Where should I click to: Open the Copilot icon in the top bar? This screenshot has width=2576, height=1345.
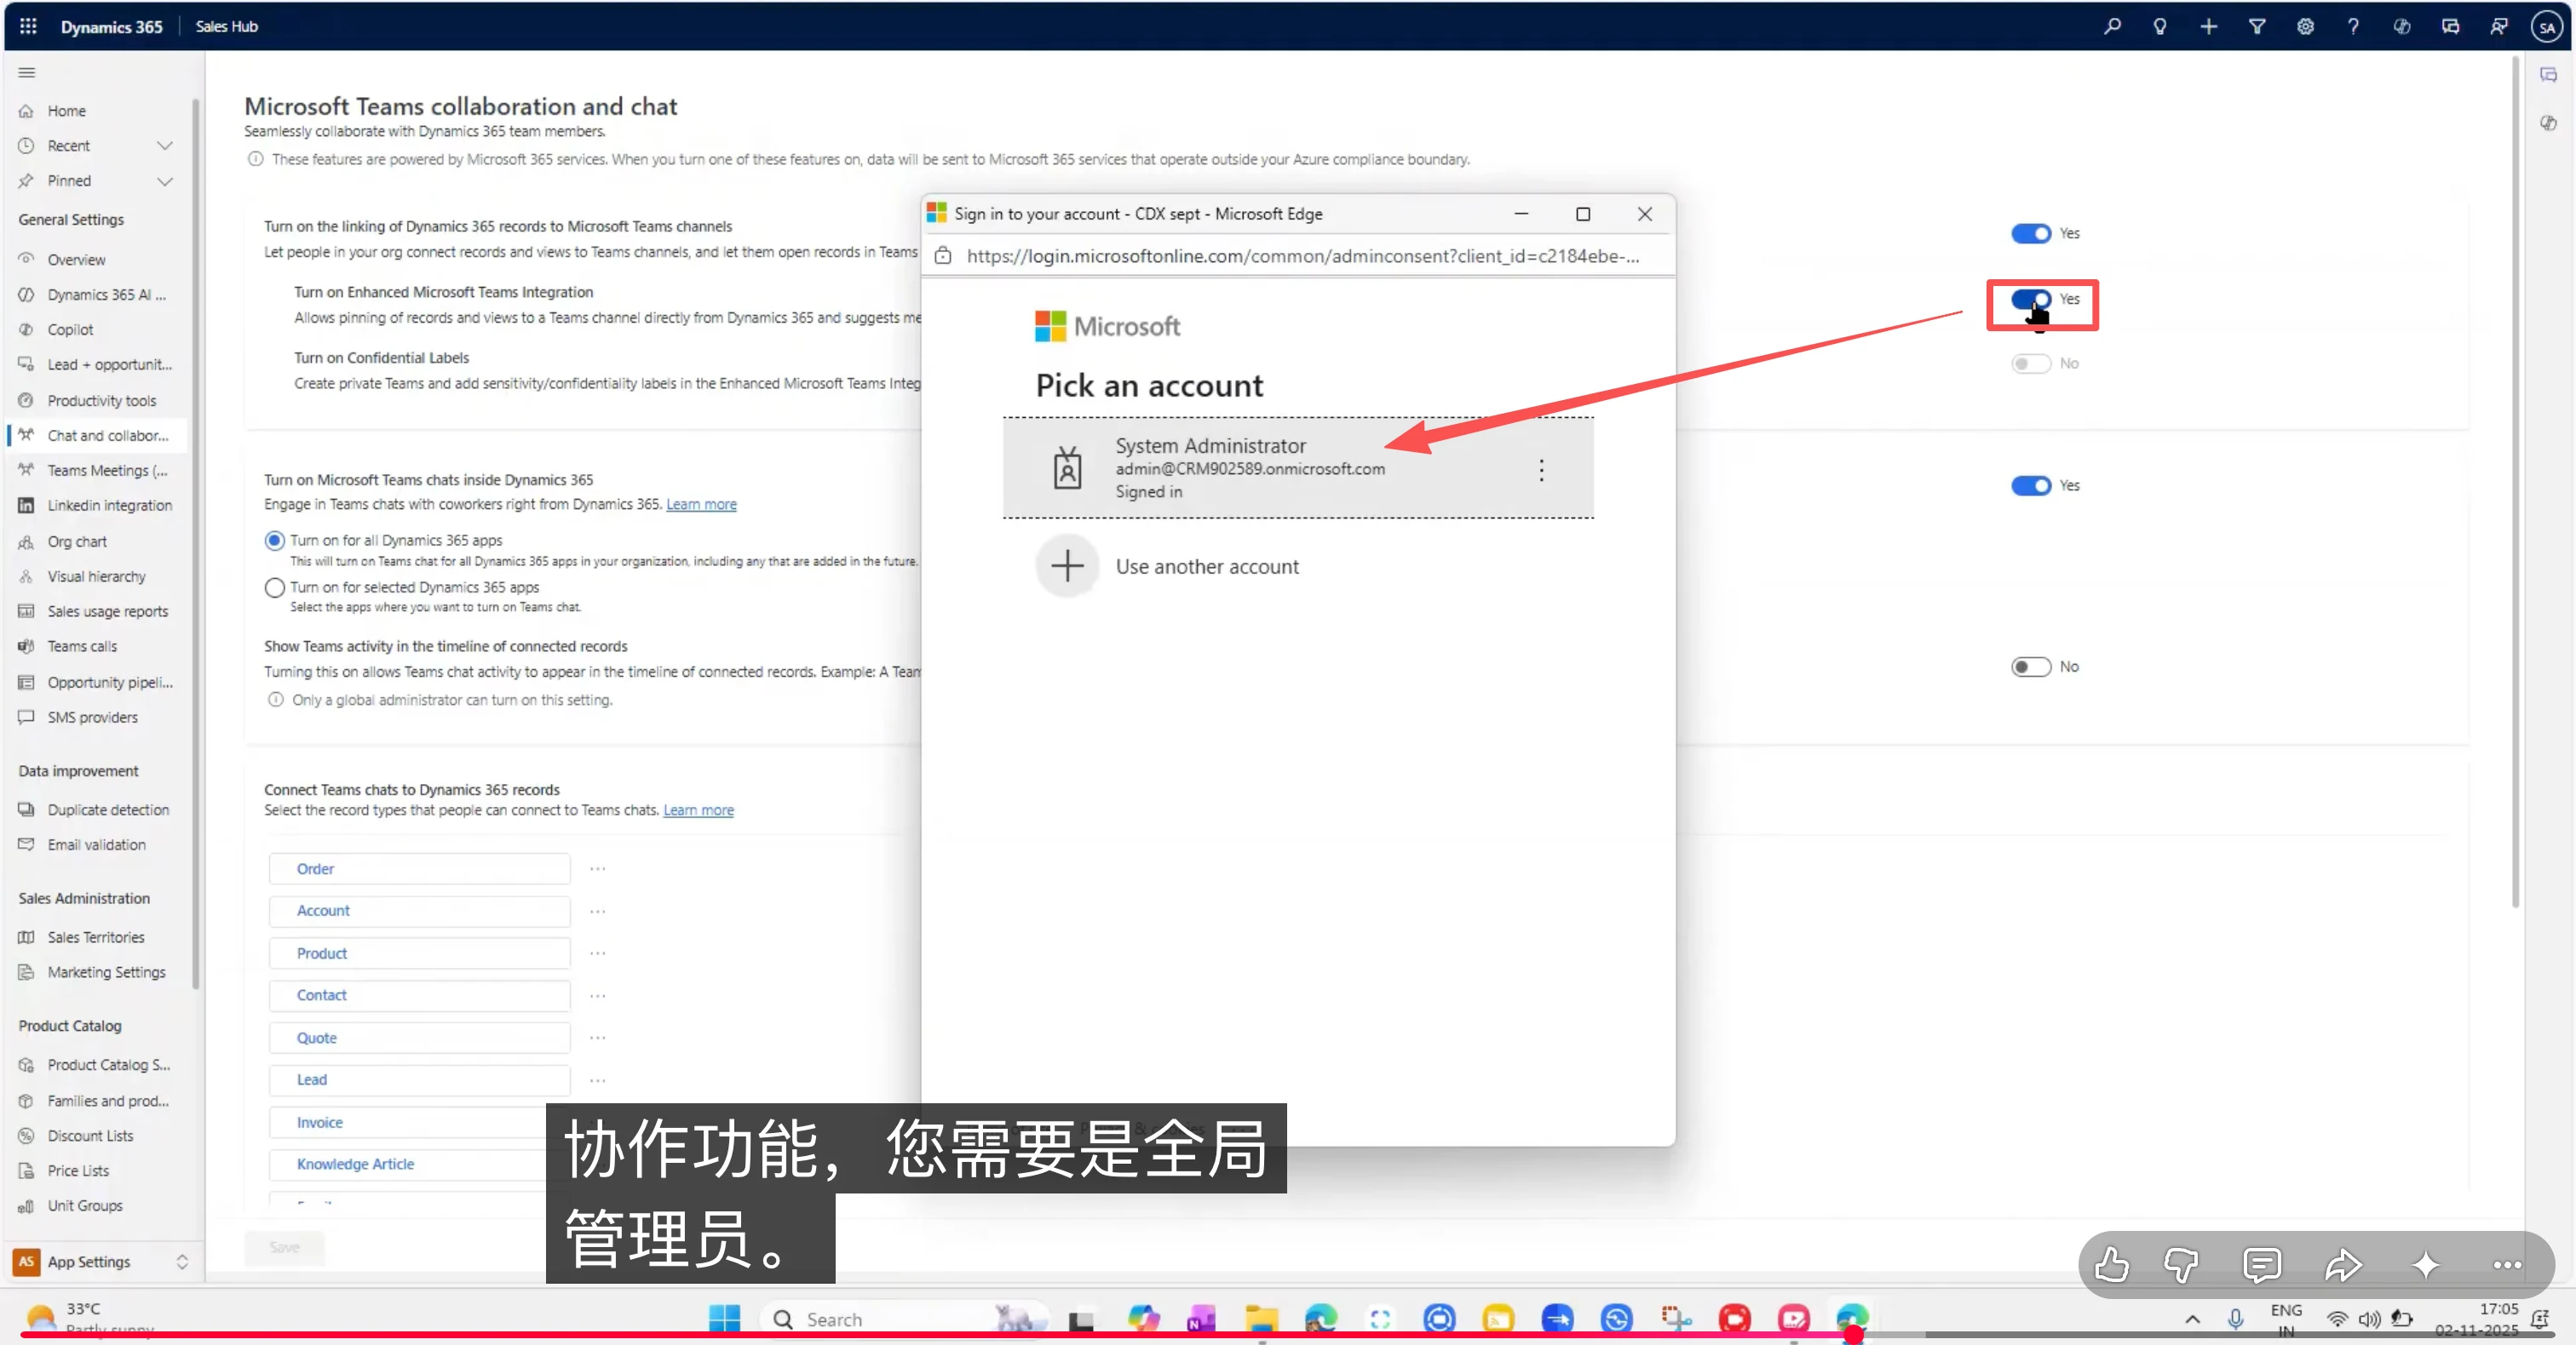coord(2402,26)
